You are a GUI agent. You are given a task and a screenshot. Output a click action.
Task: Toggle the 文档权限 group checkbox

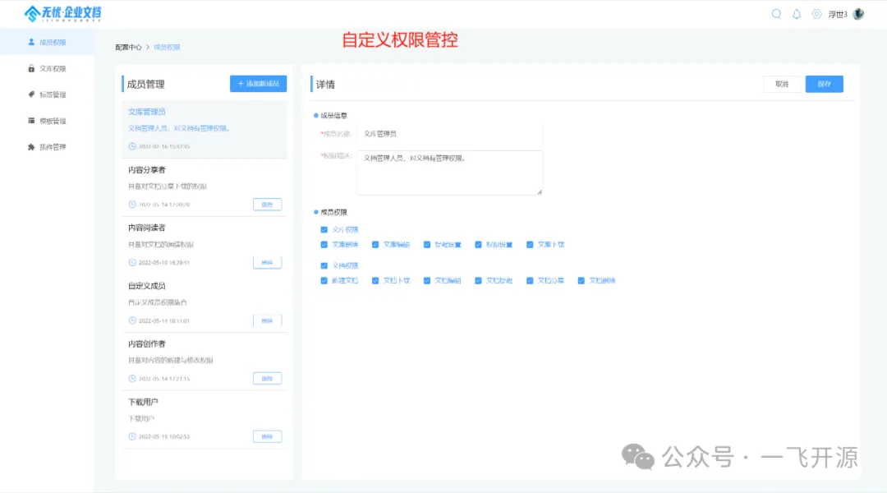click(x=324, y=265)
